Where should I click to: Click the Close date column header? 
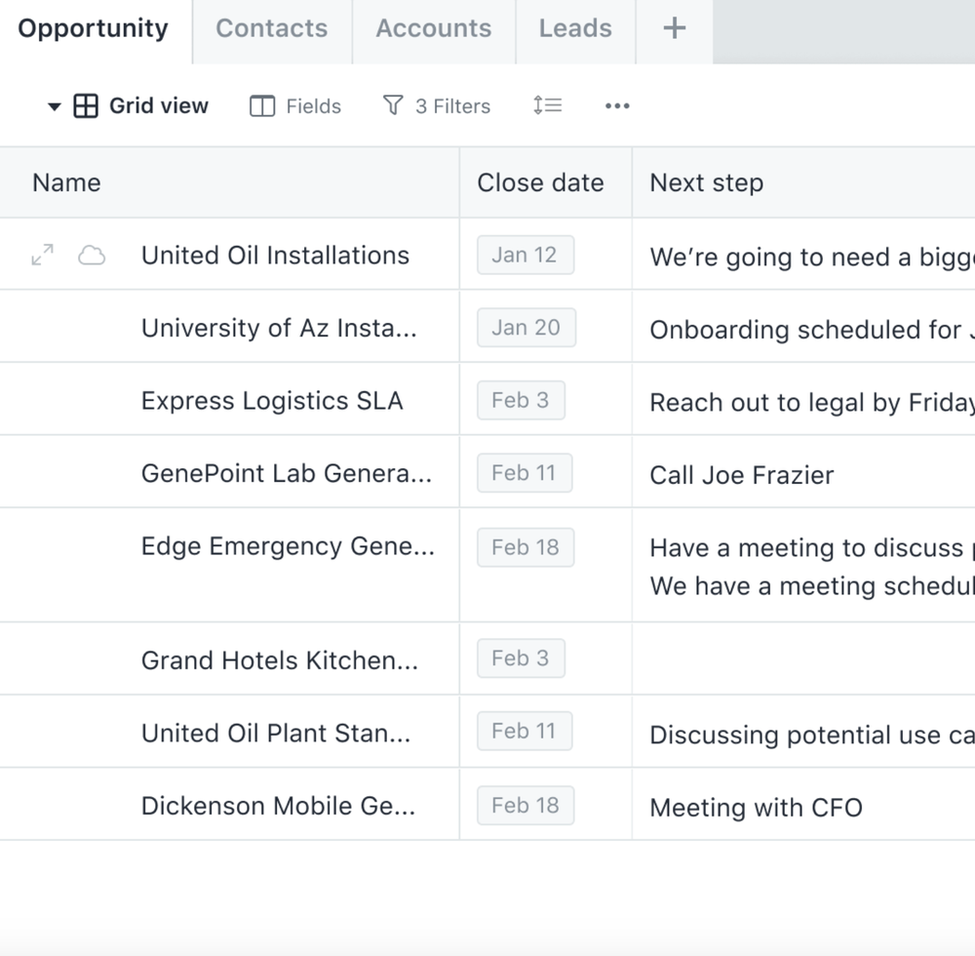pyautogui.click(x=540, y=182)
